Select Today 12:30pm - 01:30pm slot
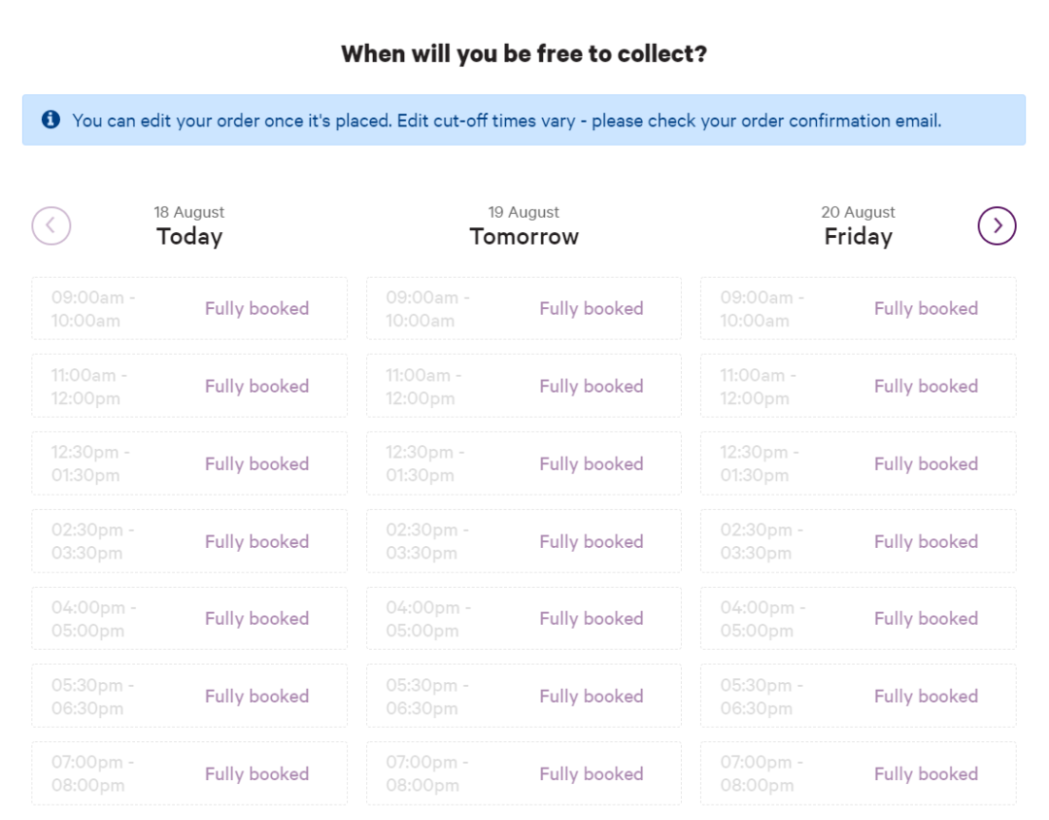Image resolution: width=1049 pixels, height=820 pixels. 189,463
